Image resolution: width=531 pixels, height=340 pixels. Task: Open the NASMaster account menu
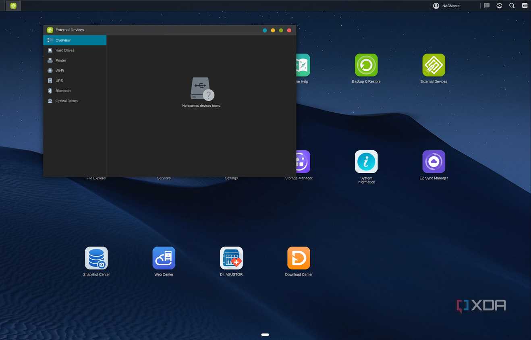tap(447, 6)
